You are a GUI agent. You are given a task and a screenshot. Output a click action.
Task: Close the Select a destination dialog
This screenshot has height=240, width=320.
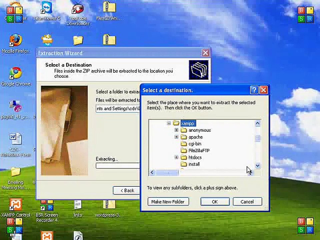pos(263,90)
